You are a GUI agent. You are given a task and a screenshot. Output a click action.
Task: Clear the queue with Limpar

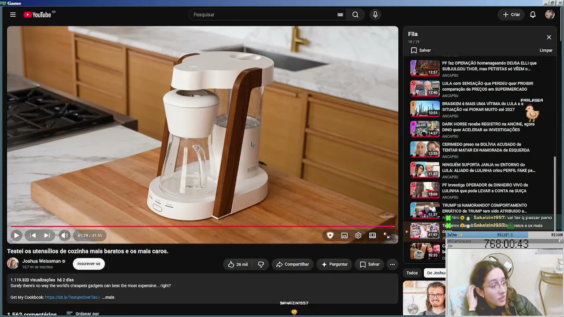coord(546,50)
